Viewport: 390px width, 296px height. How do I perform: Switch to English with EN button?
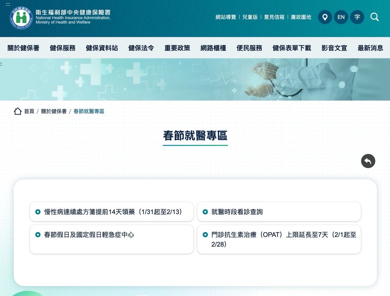341,17
